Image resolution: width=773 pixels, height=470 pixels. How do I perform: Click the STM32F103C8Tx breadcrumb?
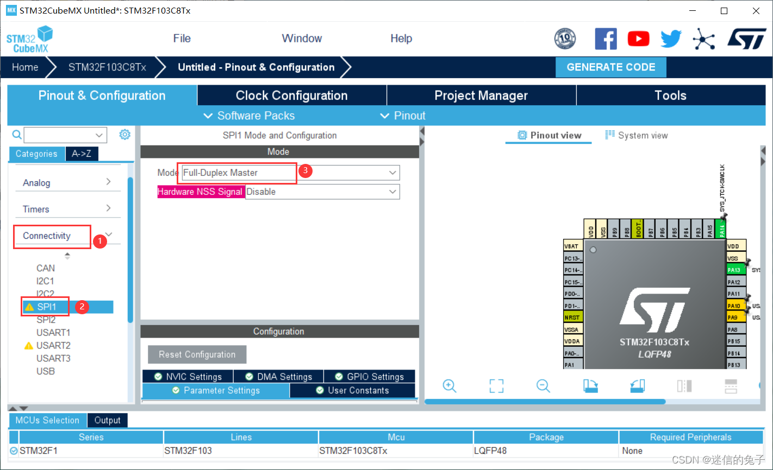click(107, 67)
